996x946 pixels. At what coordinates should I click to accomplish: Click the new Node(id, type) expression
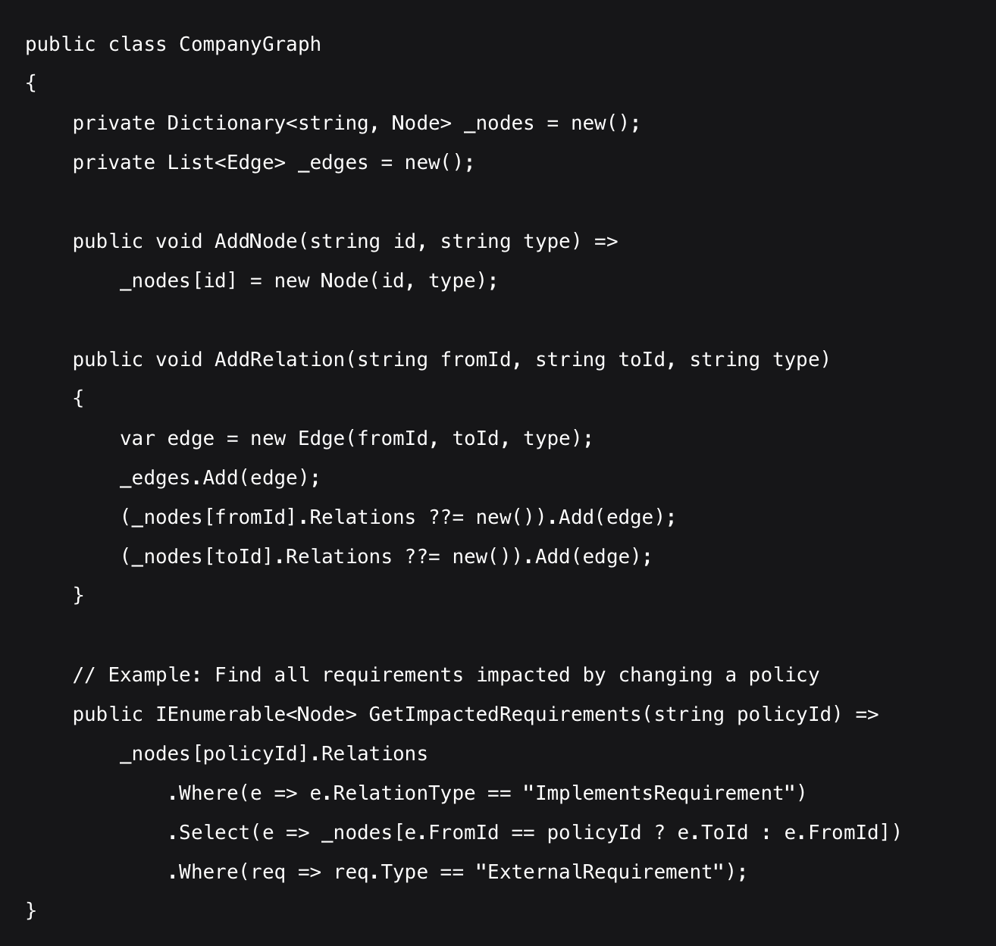(385, 281)
